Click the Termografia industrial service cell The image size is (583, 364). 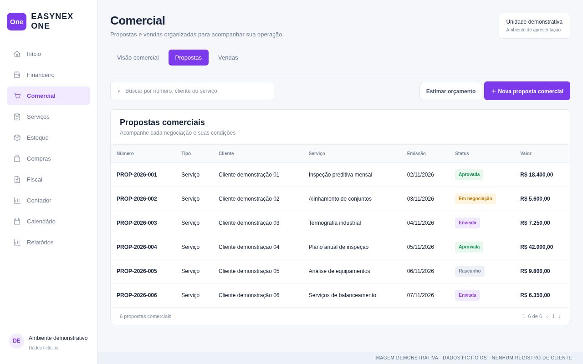click(335, 223)
